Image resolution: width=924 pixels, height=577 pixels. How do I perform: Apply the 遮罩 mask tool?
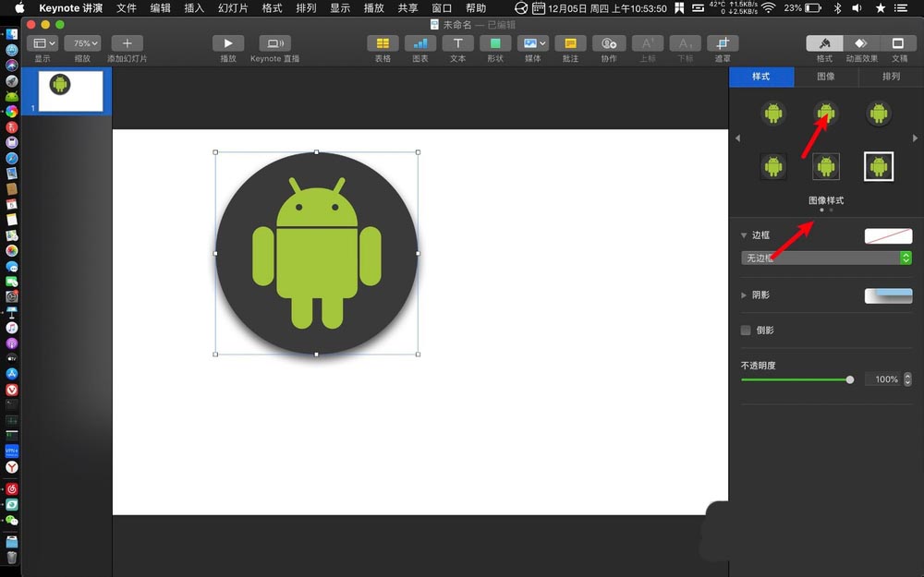(723, 43)
